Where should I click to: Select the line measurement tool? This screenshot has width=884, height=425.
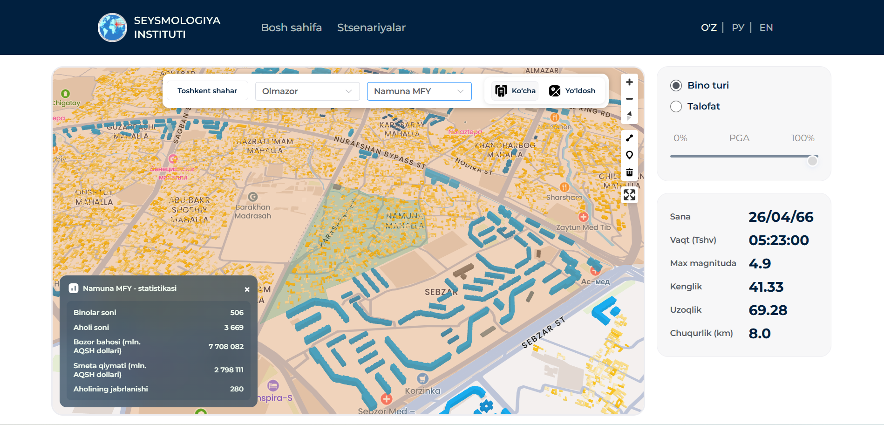click(629, 138)
